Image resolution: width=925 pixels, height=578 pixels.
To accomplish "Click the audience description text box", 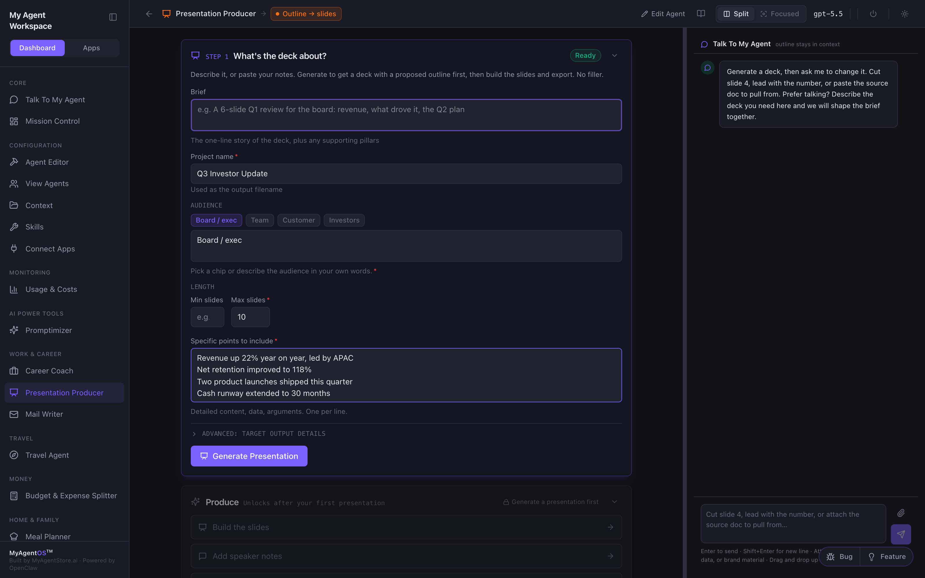I will pyautogui.click(x=406, y=246).
